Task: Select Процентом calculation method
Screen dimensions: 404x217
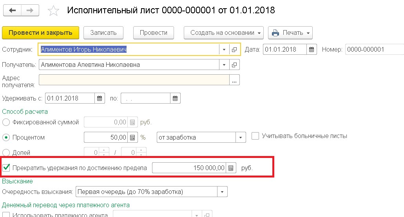Action: (6, 138)
